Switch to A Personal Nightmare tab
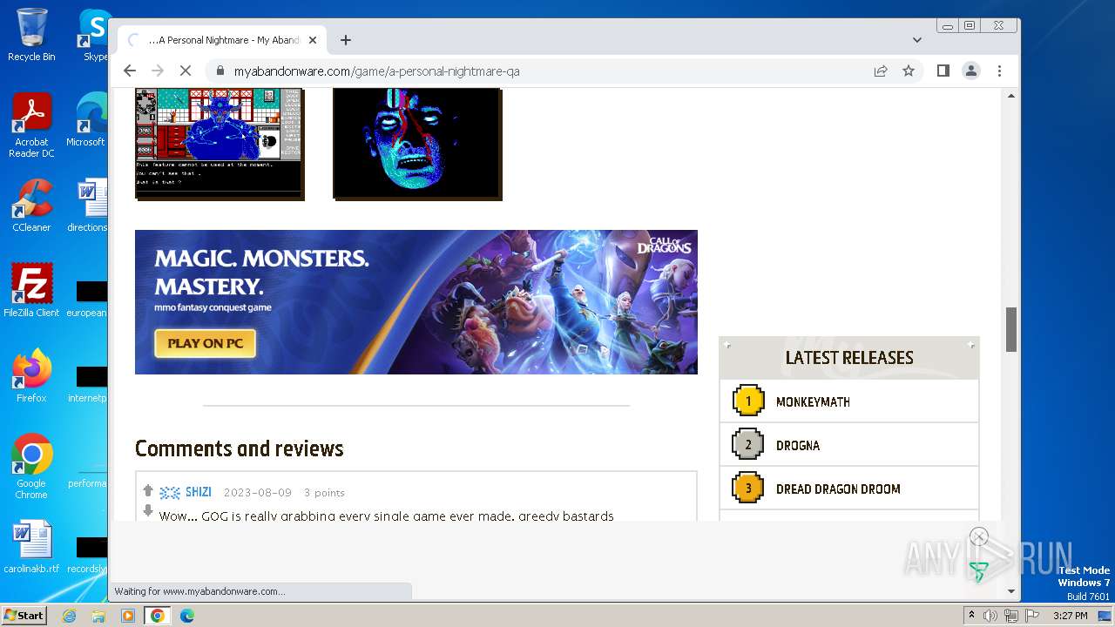 [x=222, y=40]
